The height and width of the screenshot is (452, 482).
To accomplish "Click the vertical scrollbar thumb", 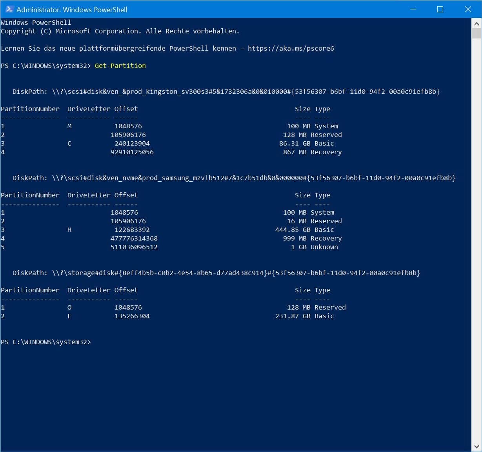I will coord(476,33).
